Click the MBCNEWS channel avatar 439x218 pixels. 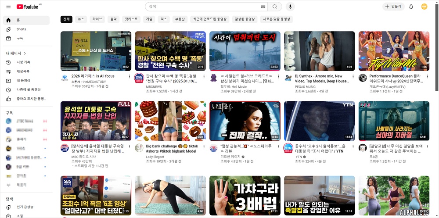tap(139, 78)
